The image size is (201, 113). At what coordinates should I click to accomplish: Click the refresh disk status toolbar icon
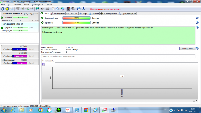tap(2, 9)
